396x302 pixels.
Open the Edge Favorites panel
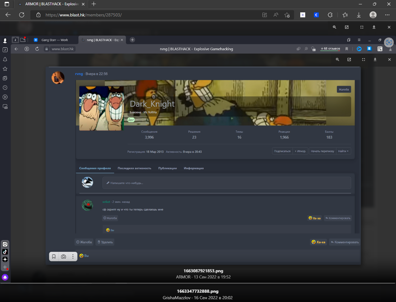[345, 15]
